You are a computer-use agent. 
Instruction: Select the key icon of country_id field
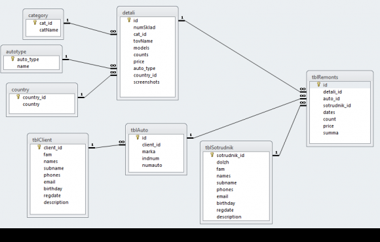point(18,97)
